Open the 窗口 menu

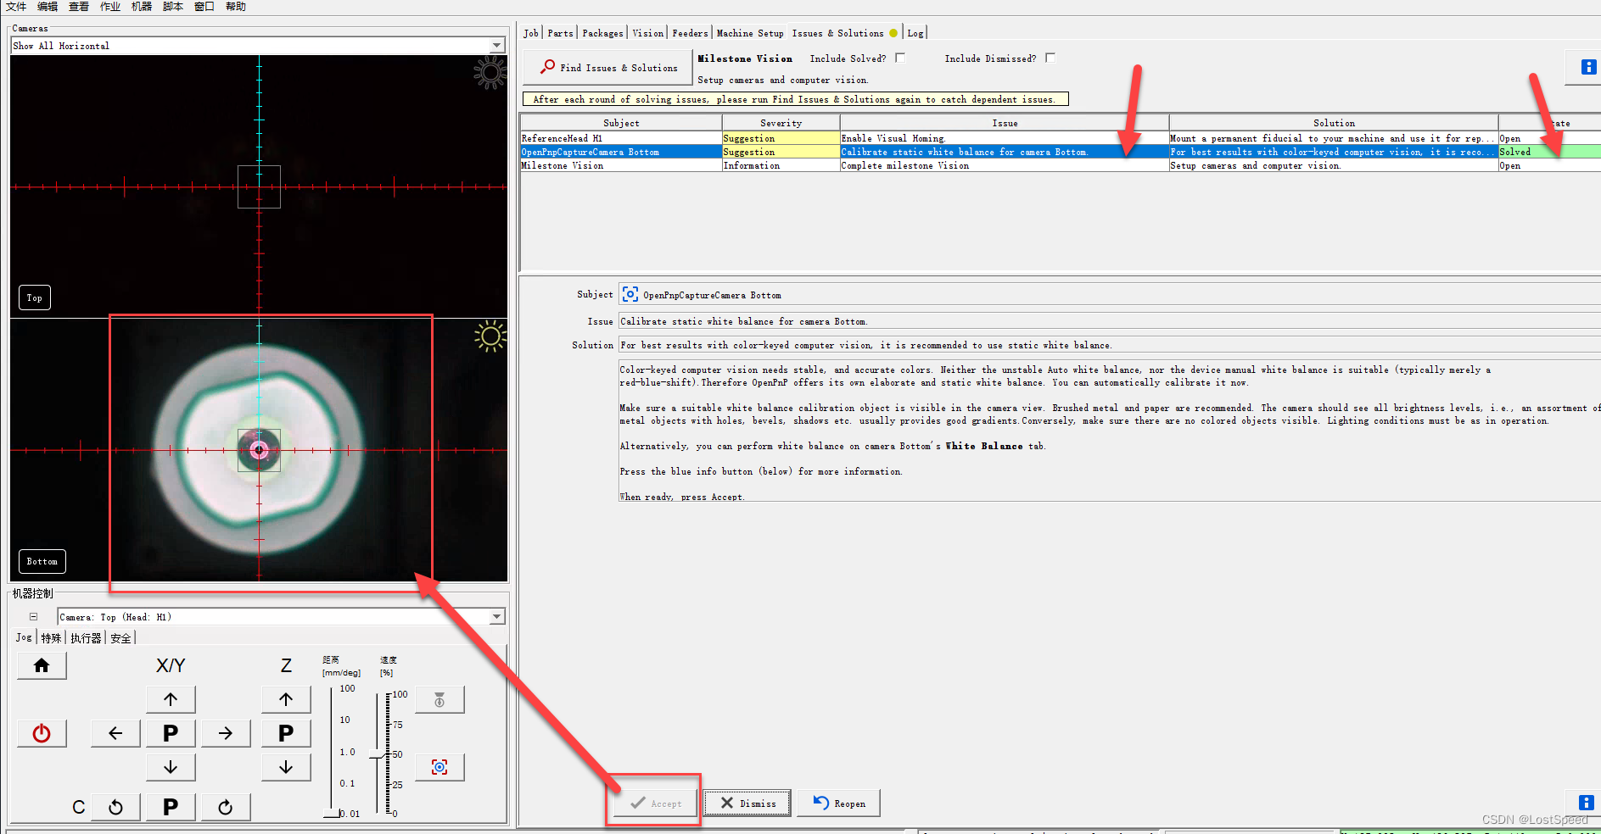pos(204,7)
